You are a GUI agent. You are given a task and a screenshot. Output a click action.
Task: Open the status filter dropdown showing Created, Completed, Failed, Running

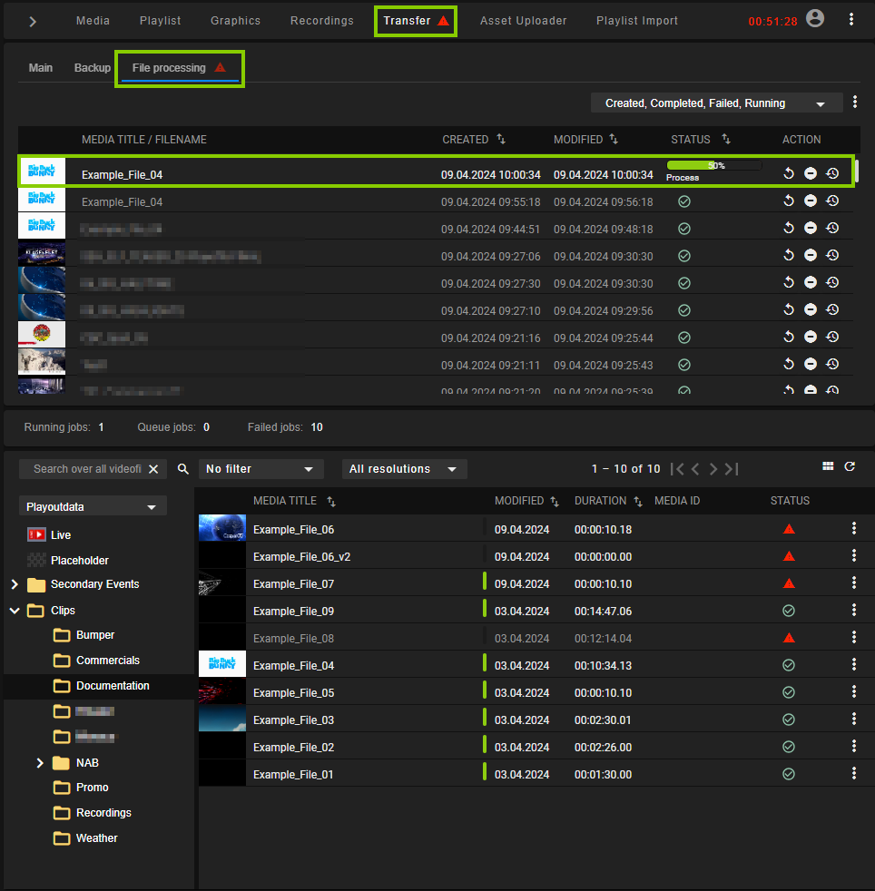pos(716,103)
